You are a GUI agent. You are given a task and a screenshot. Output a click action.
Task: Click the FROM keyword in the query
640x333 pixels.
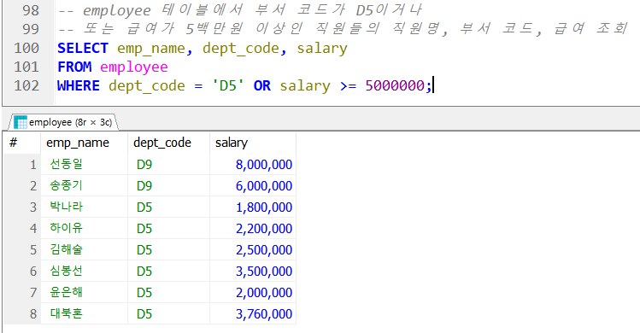tap(74, 67)
